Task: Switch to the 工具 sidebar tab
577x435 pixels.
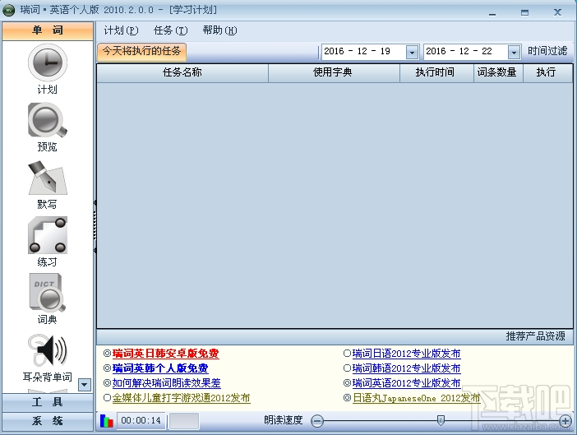Action: point(48,402)
